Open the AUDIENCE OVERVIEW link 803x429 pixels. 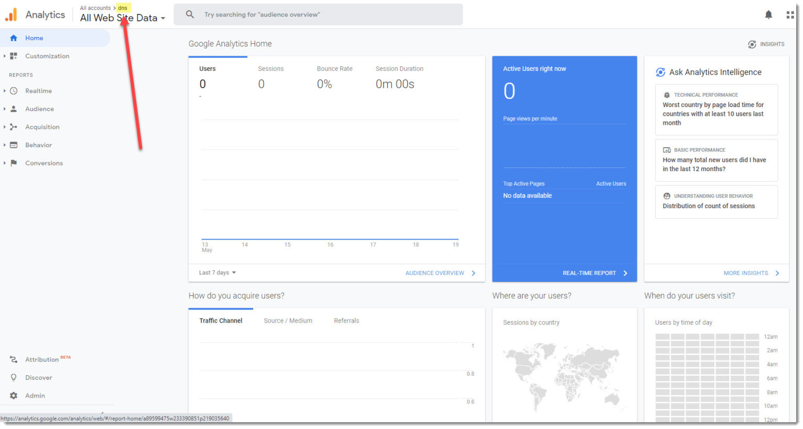pos(434,272)
